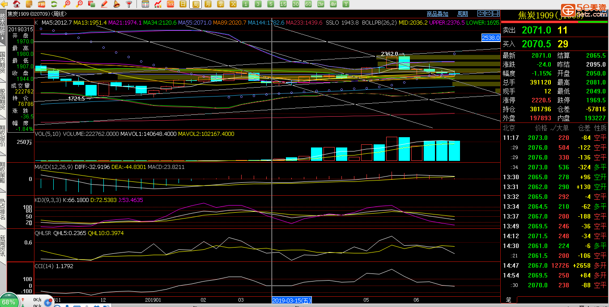Select the weekly 周 period icon

(196, 4)
